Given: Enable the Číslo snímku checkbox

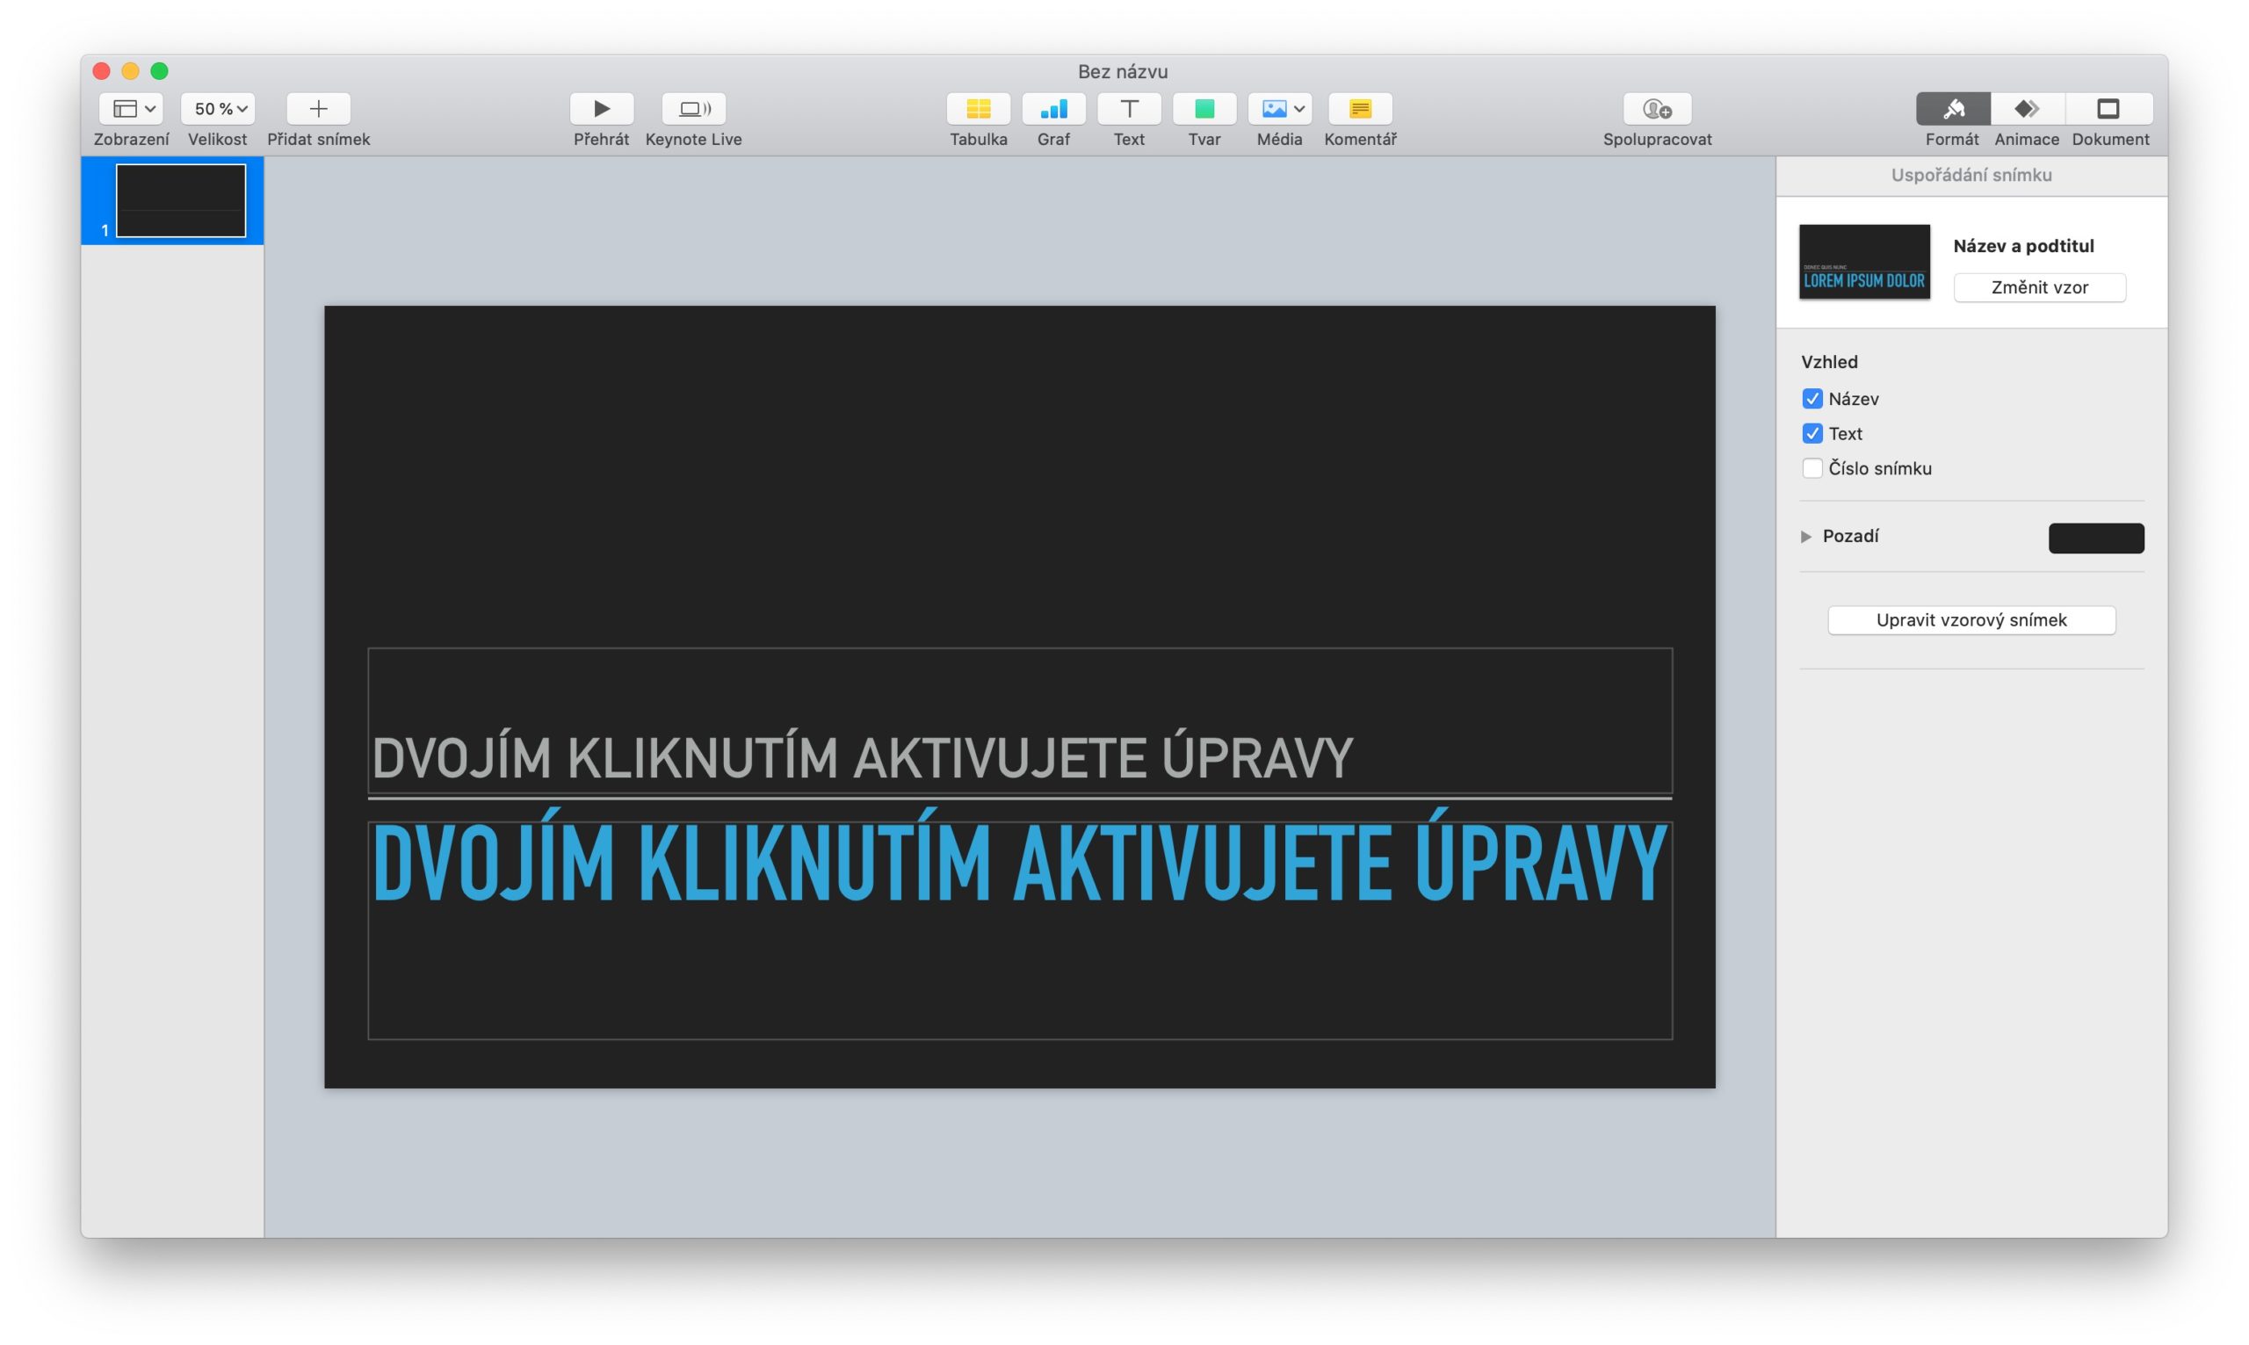Looking at the screenshot, I should tap(1811, 468).
